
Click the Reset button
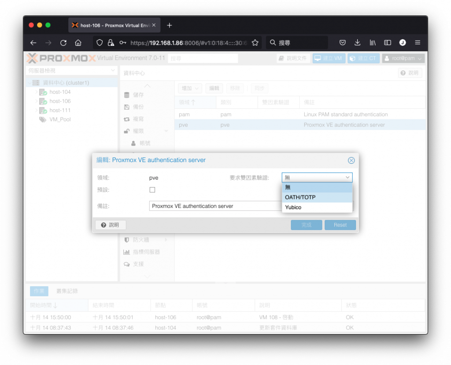[340, 225]
